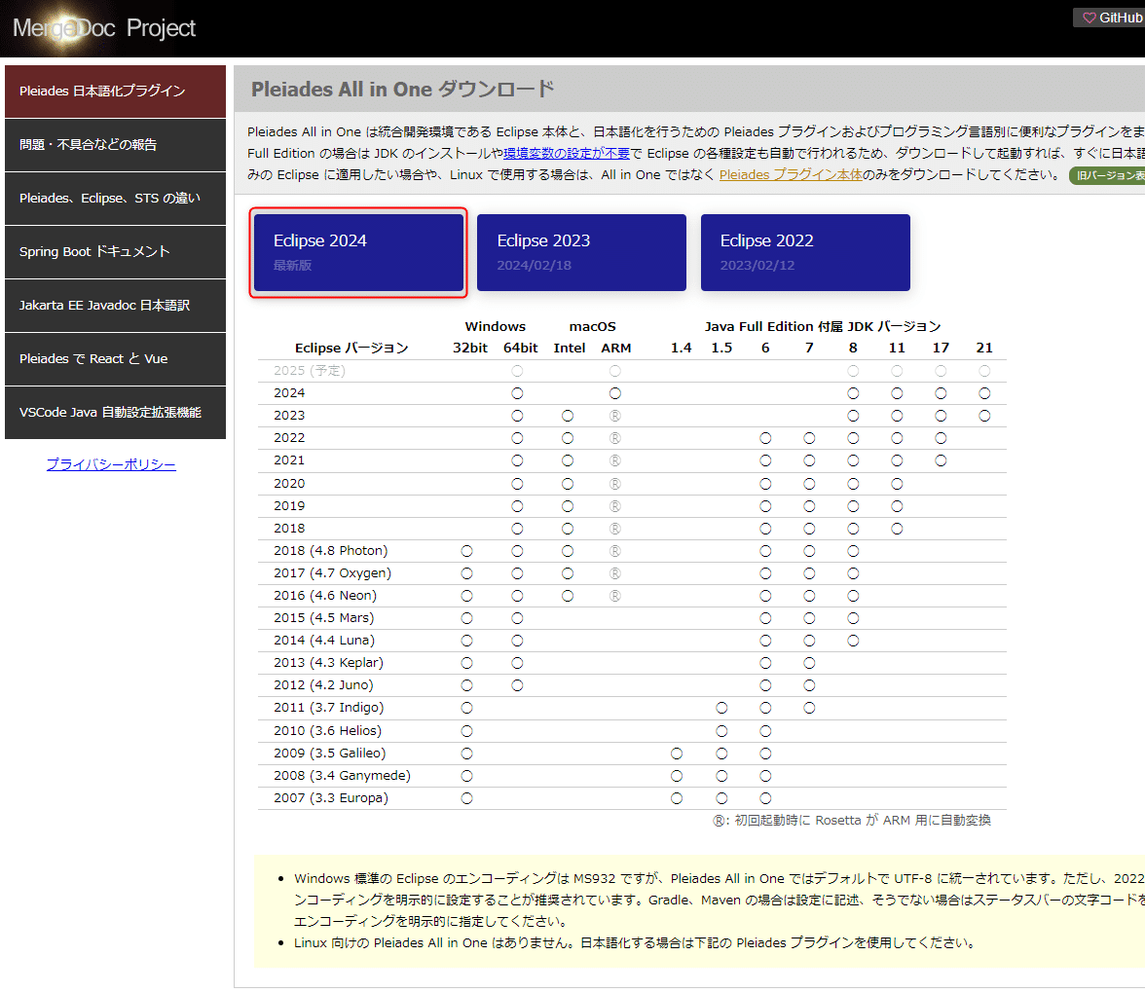Click the '2018 (4.8 Photon)' row label
Image resolution: width=1145 pixels, height=993 pixels.
[x=331, y=551]
